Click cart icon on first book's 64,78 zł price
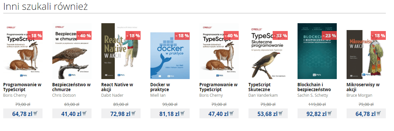394x131 pixels. coord(35,113)
